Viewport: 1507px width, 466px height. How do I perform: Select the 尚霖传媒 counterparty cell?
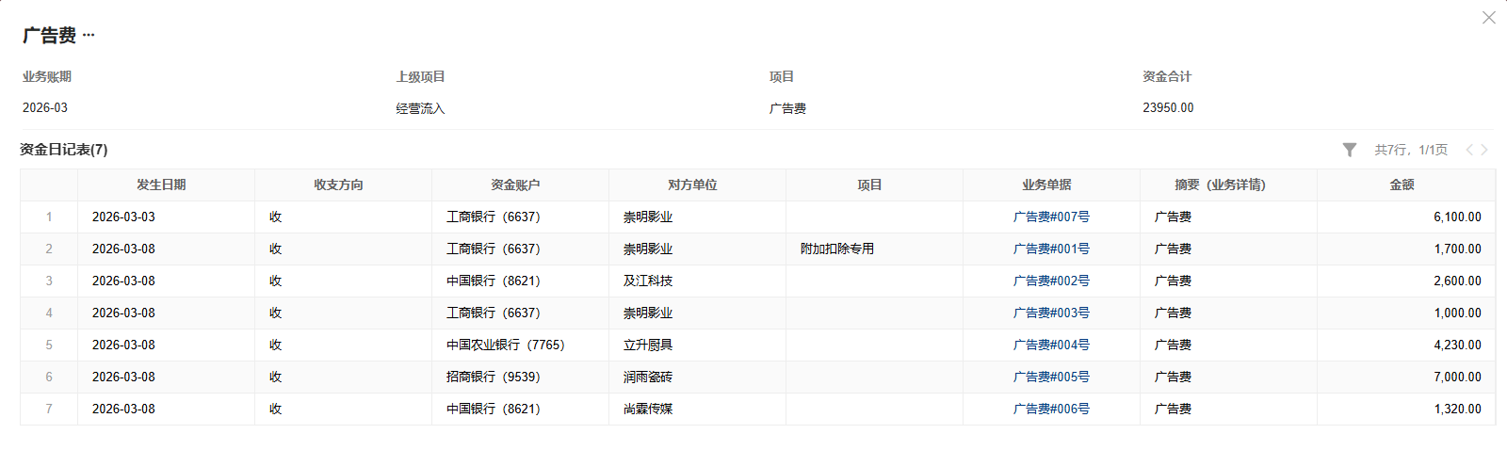(697, 409)
